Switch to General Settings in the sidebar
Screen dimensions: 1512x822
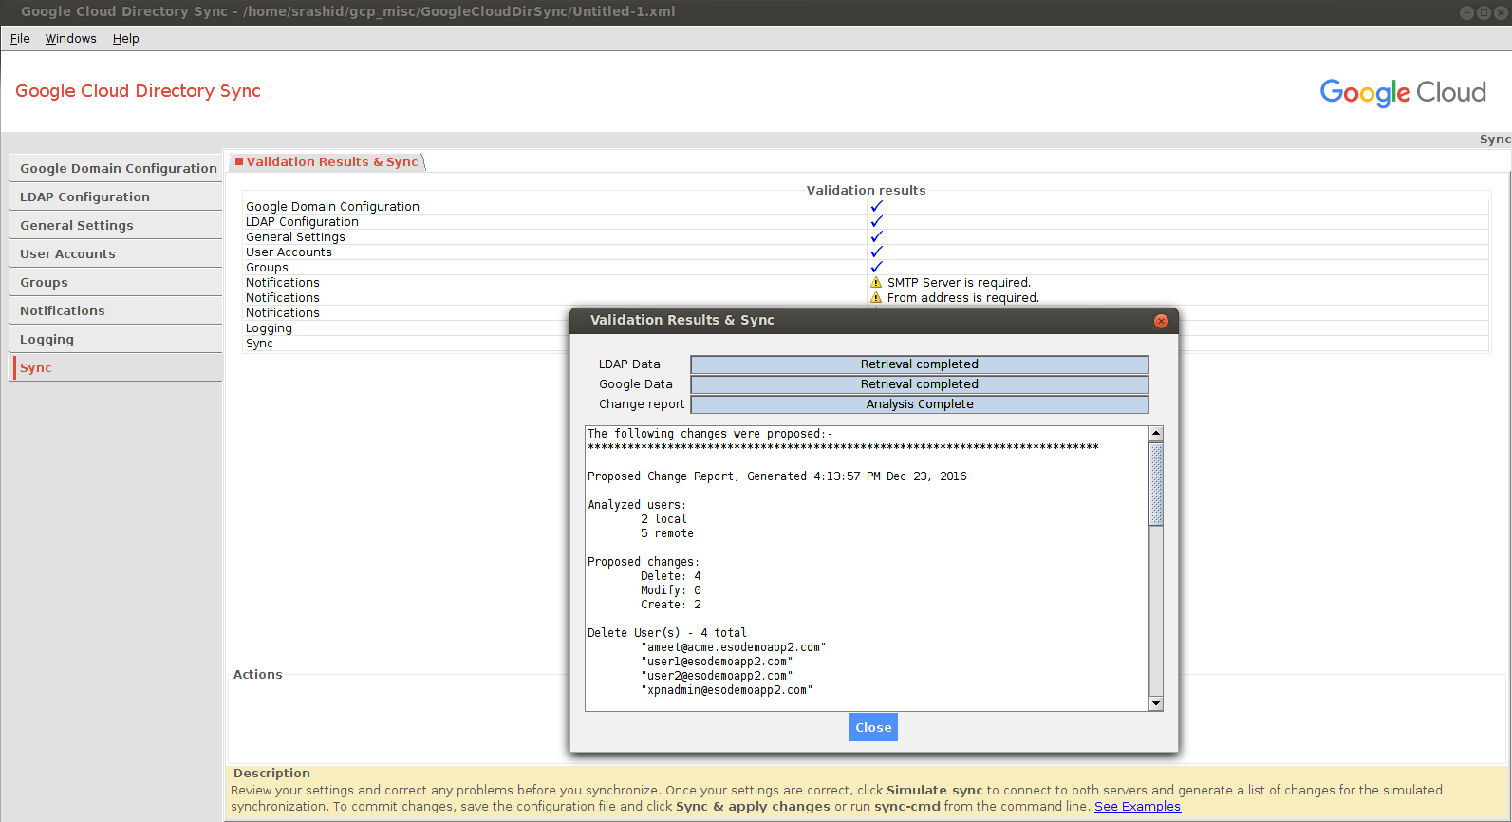pos(116,225)
